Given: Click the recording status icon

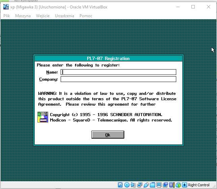Looking at the screenshot, I should pos(165,185).
